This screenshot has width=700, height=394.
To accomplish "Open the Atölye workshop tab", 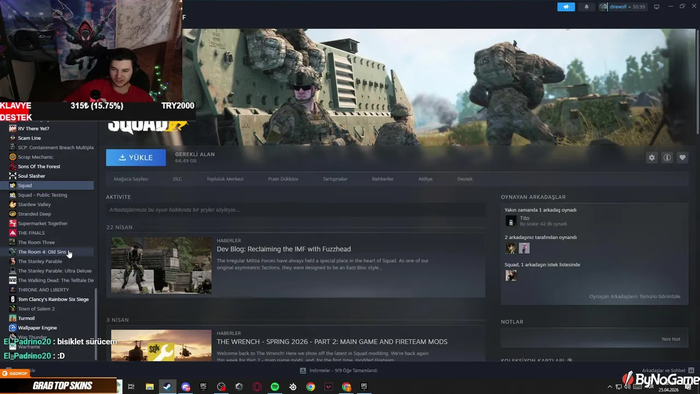I will point(425,179).
